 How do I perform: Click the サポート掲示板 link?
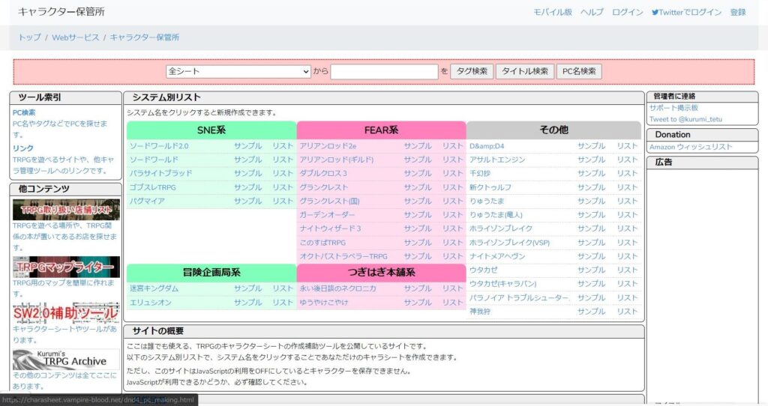tap(673, 108)
